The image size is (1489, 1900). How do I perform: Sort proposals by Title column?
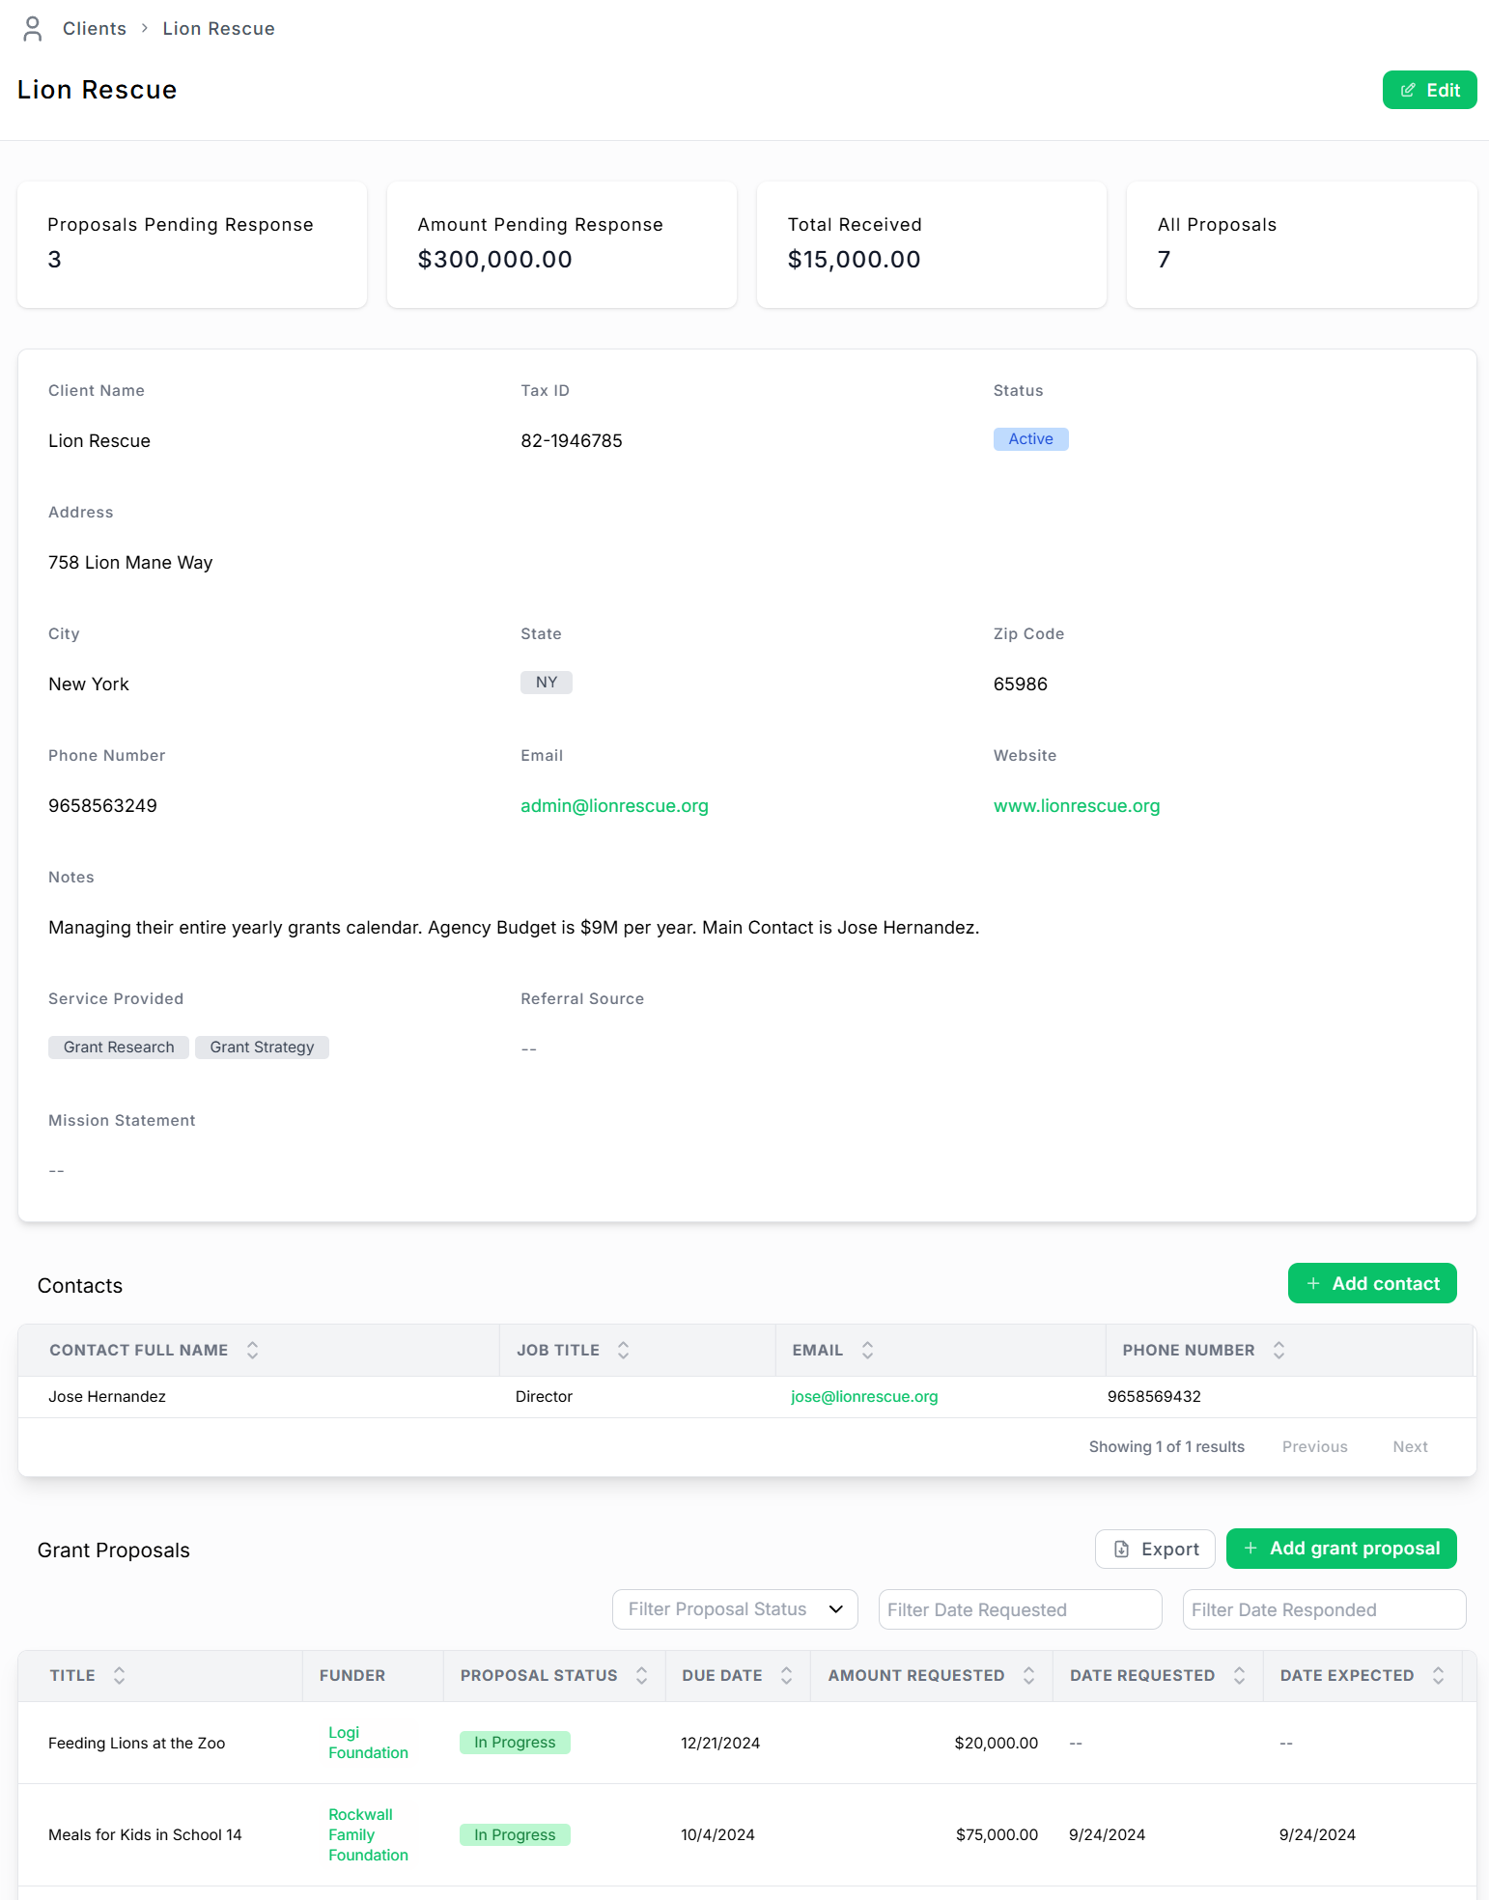pos(119,1675)
